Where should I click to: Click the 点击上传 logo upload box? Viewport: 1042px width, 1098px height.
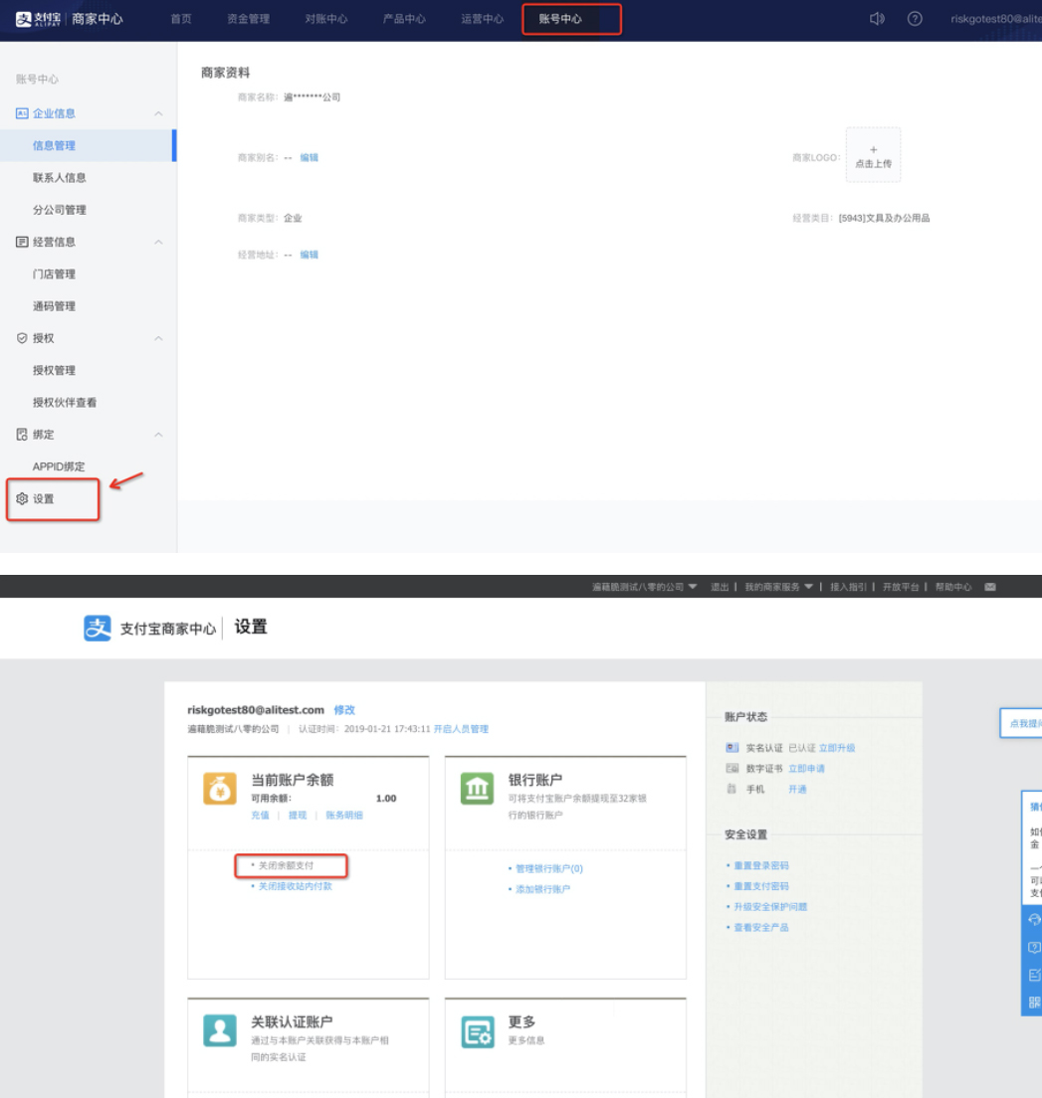pos(873,155)
